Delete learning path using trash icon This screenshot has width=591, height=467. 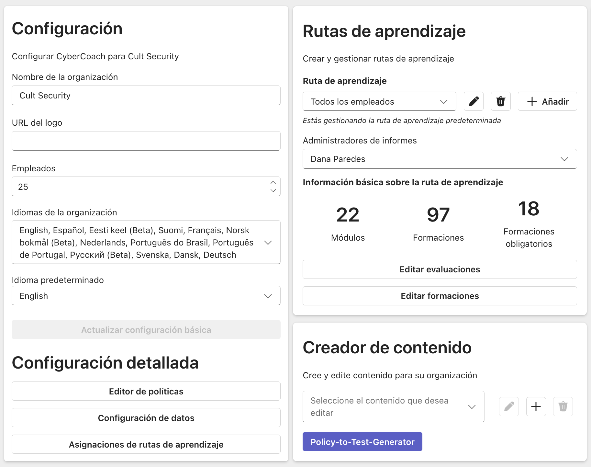point(501,101)
